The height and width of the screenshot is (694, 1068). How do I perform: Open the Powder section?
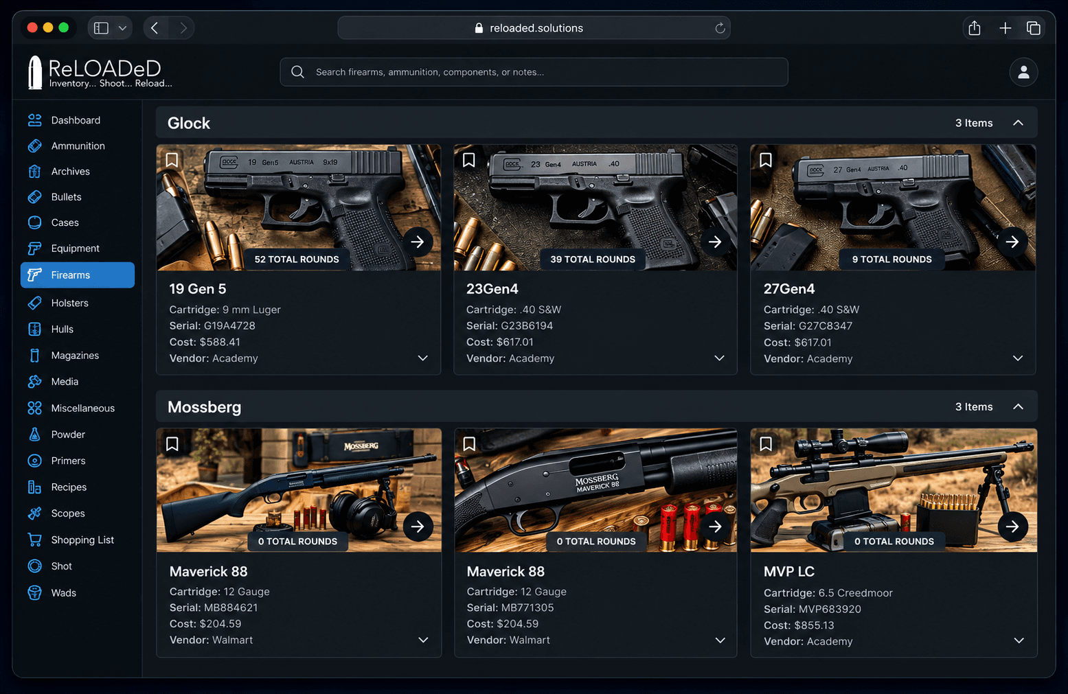pos(78,435)
